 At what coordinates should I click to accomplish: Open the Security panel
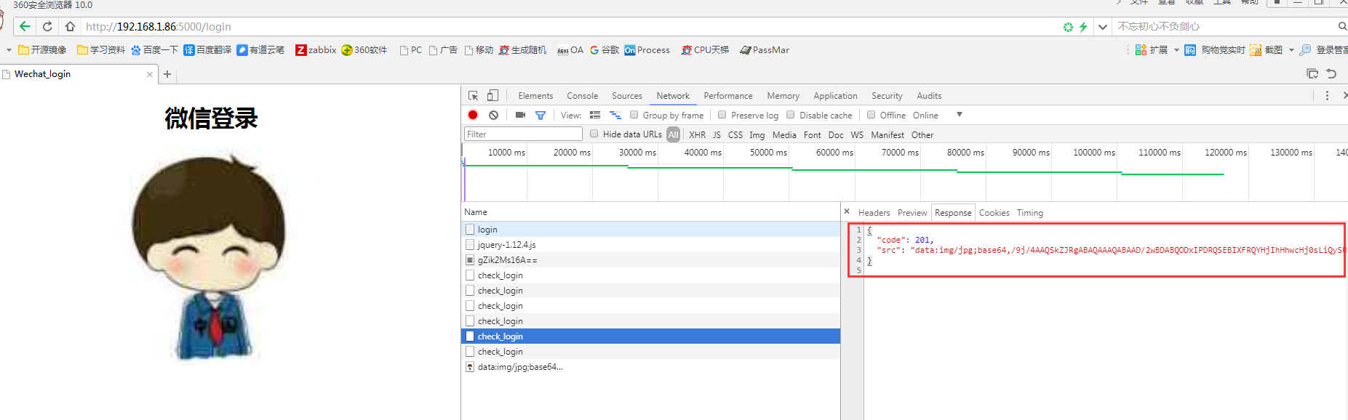(x=887, y=96)
